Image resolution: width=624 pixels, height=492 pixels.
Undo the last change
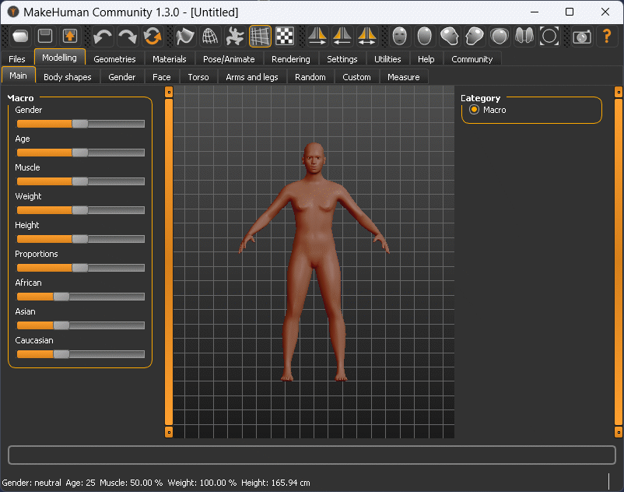click(x=102, y=37)
